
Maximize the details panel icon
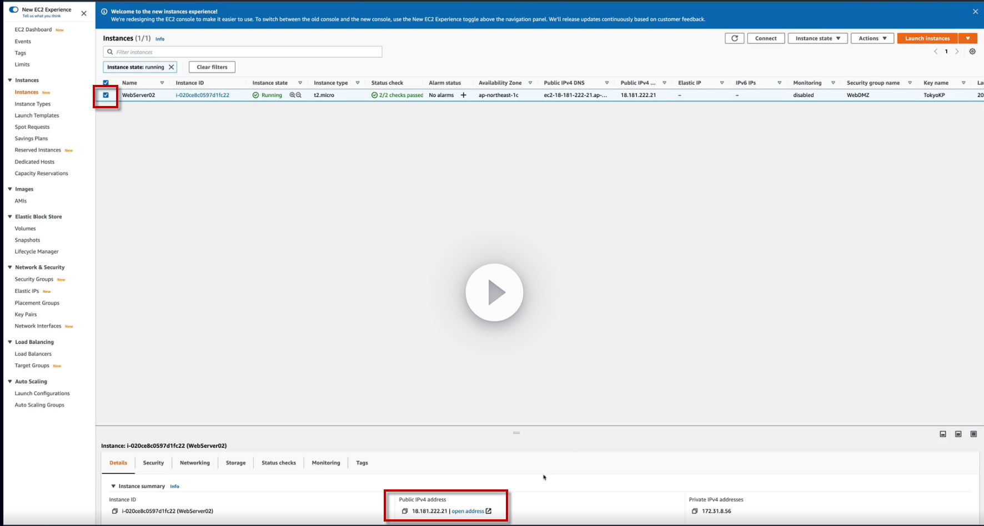coord(973,434)
